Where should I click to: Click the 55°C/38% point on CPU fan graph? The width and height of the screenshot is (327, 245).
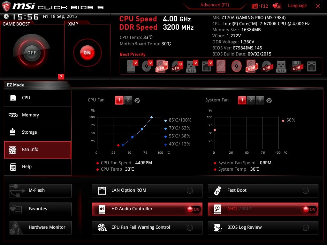(133, 137)
